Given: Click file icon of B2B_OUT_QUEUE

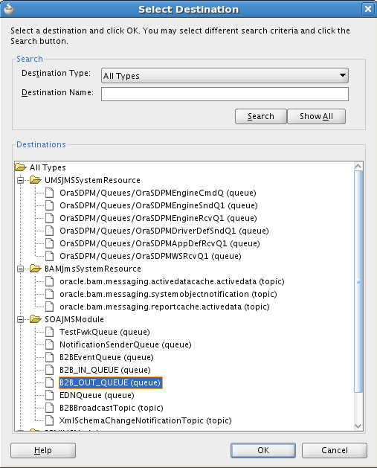Looking at the screenshot, I should [x=50, y=382].
